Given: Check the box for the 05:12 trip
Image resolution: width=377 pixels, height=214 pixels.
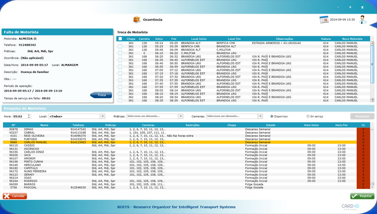Looking at the screenshot, I should coord(120,43).
